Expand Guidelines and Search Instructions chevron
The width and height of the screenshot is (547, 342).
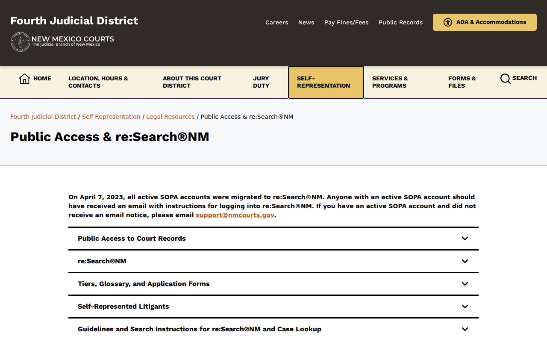[465, 329]
